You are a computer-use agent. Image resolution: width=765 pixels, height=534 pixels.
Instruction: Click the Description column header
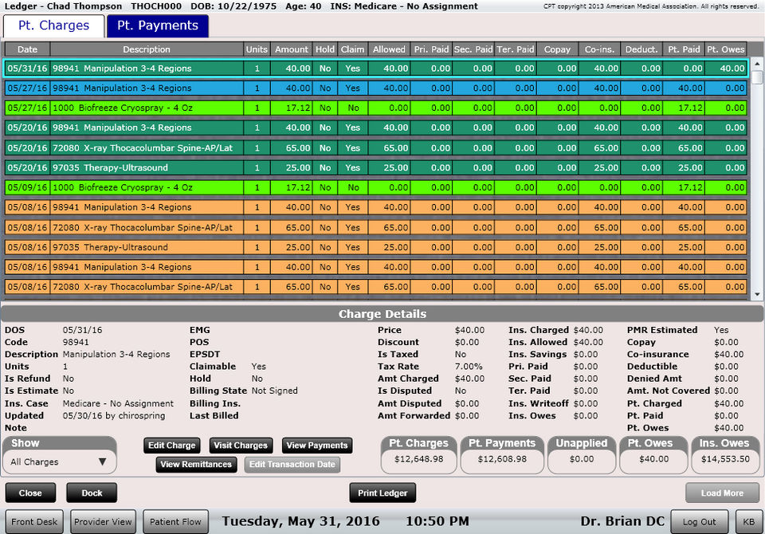(x=147, y=49)
